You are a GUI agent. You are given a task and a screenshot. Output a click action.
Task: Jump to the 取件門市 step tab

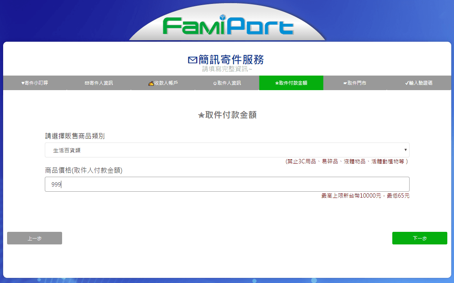pyautogui.click(x=355, y=83)
